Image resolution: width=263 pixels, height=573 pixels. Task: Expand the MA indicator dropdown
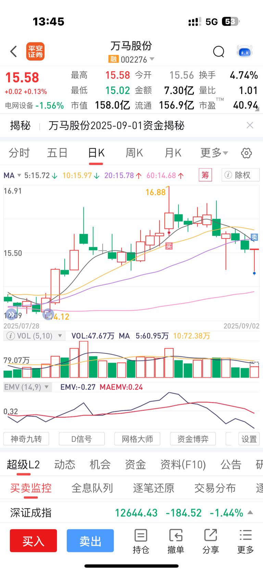click(19, 175)
